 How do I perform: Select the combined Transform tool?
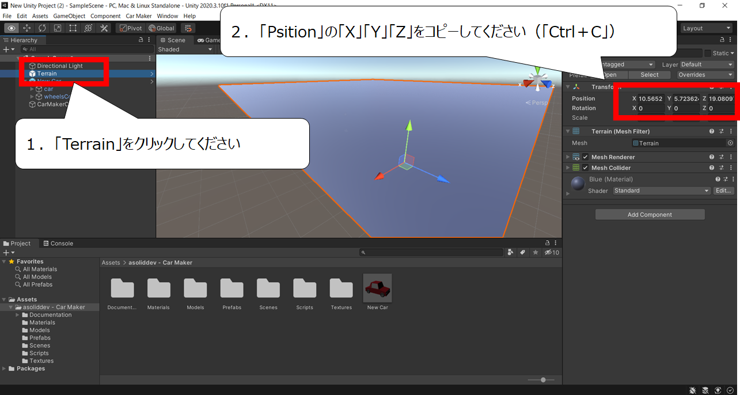tap(89, 28)
